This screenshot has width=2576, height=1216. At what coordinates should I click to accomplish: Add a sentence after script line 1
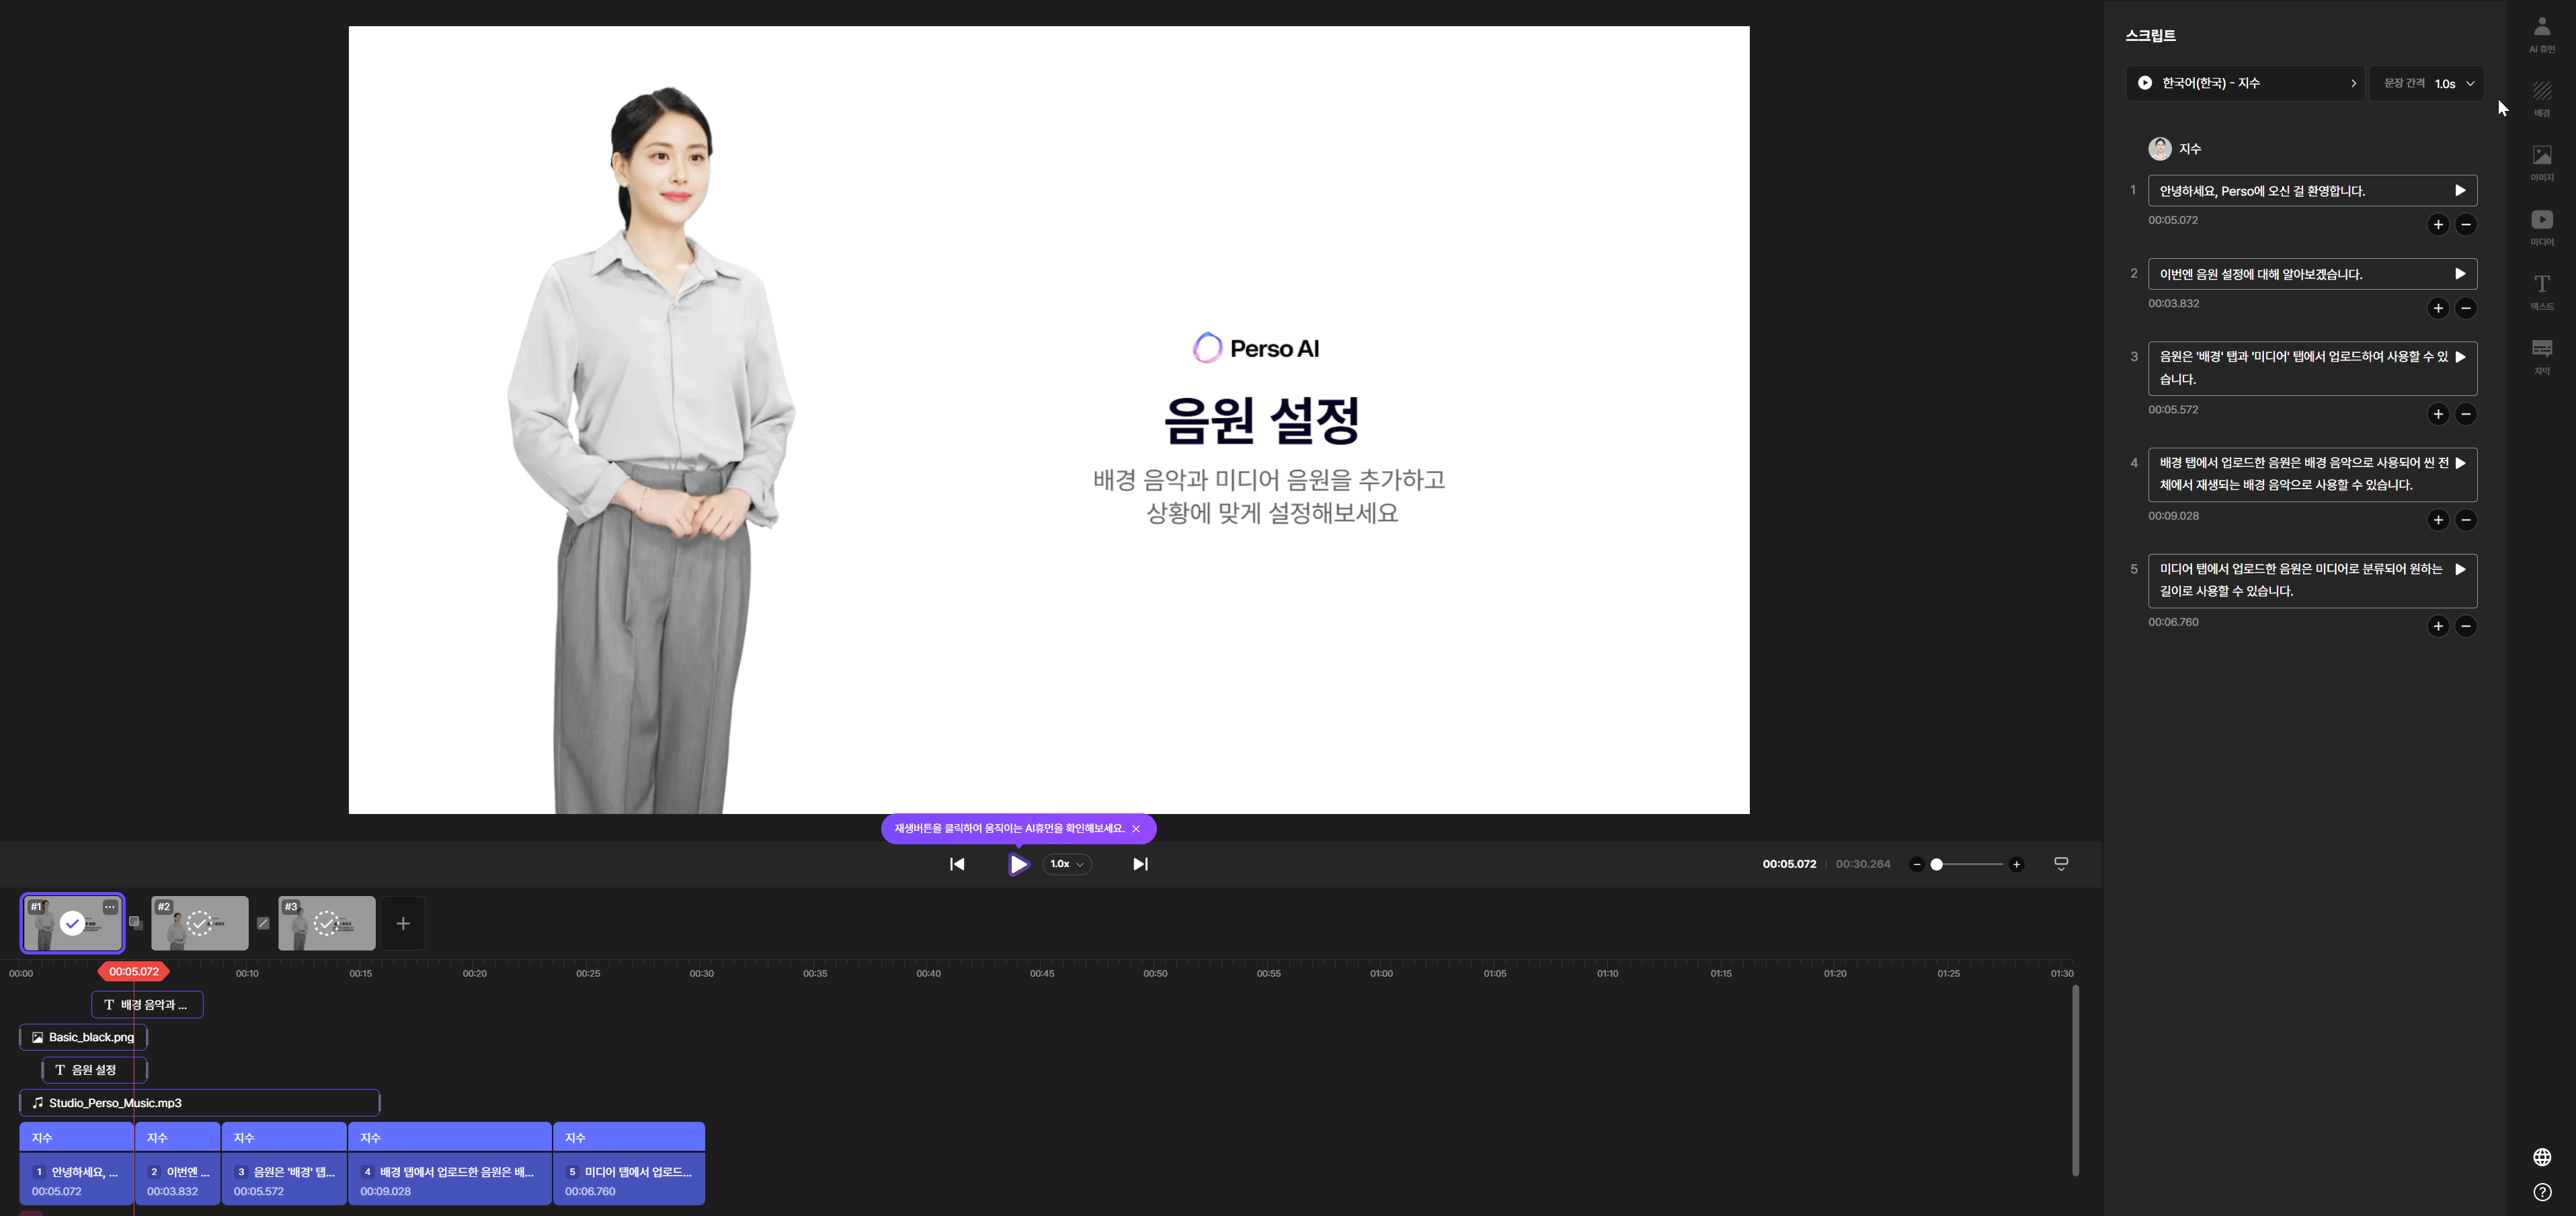coord(2438,225)
